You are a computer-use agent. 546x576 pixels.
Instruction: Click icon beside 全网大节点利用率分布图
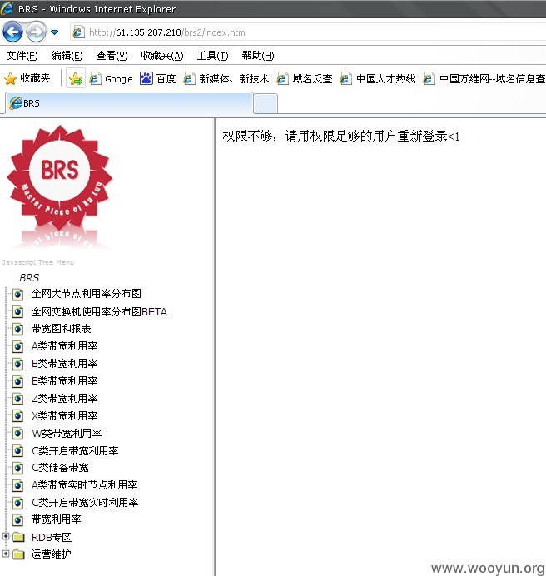(x=17, y=295)
